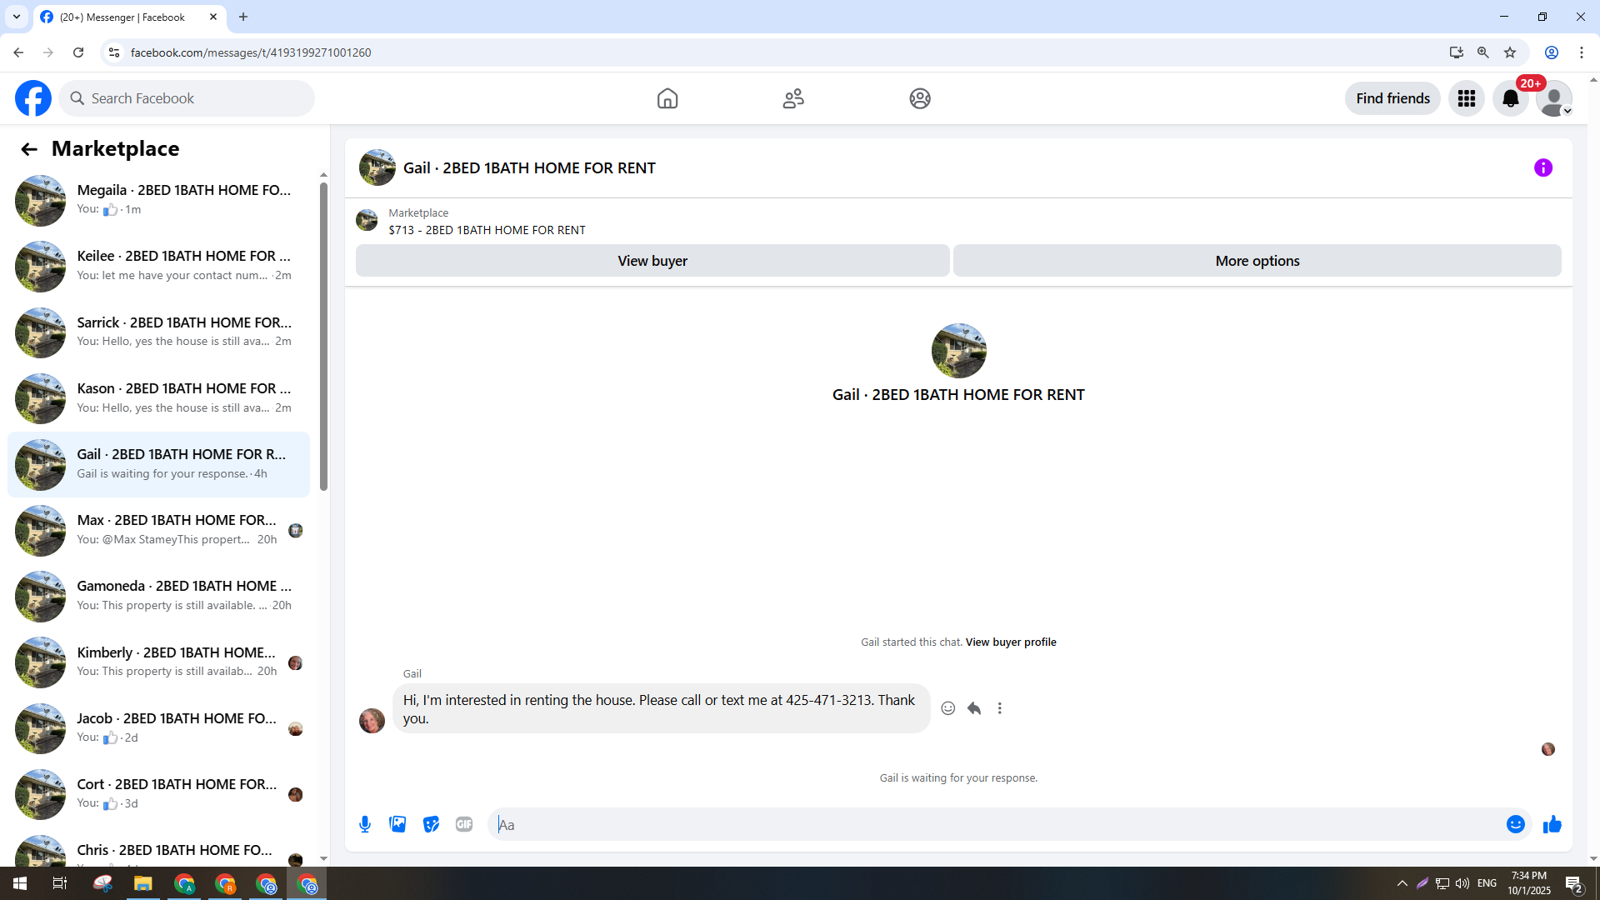Select the Messenger Facebook tab
Viewport: 1600px width, 900px height.
(x=130, y=17)
